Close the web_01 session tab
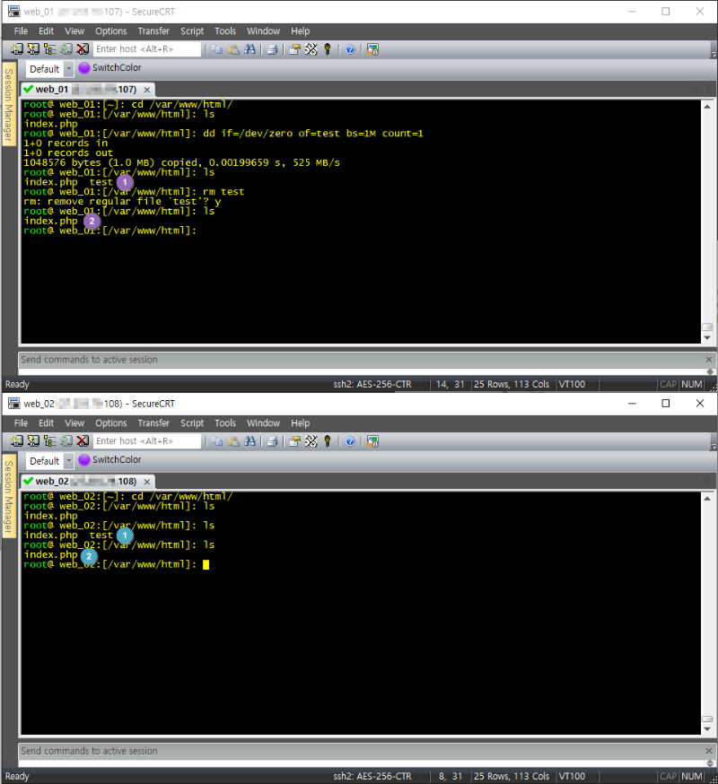718x784 pixels. pyautogui.click(x=146, y=90)
